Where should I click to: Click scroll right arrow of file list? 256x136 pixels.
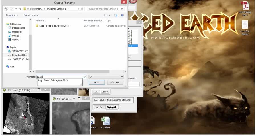tap(125, 71)
